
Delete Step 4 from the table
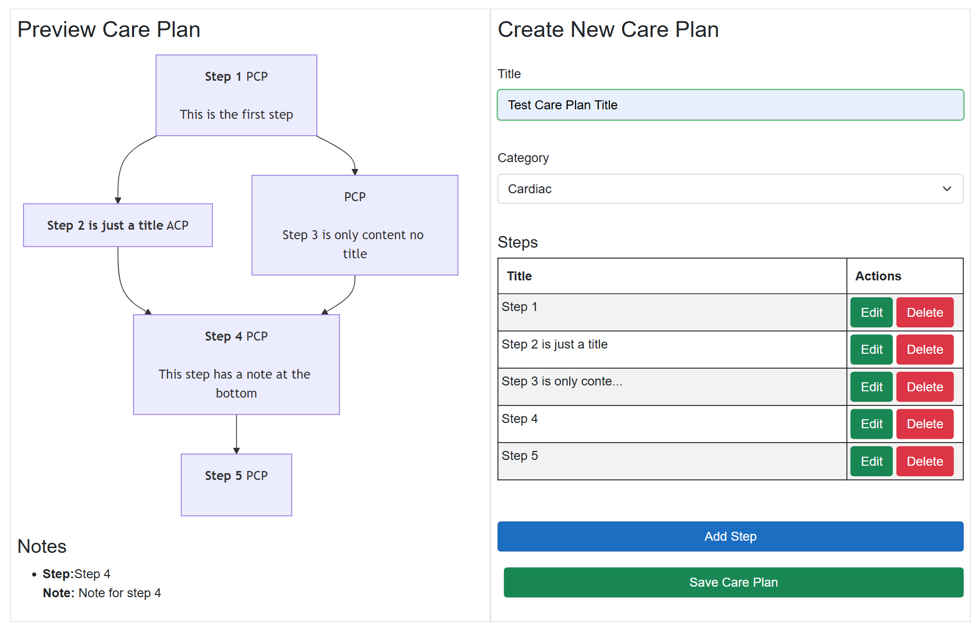[925, 424]
